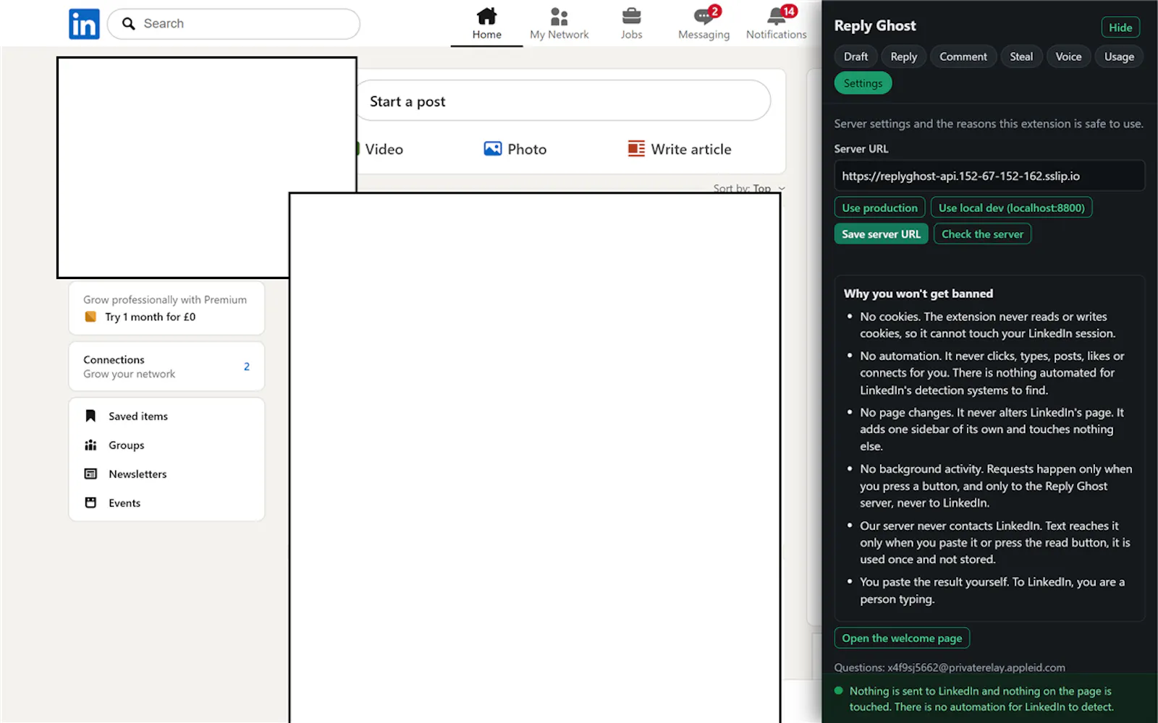
Task: Click the Write article icon
Action: pos(636,149)
